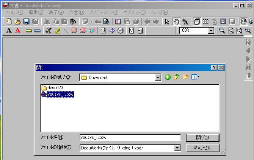Select the red text annotation tool
Screen dimensions: 254x160
pyautogui.click(x=17, y=31)
